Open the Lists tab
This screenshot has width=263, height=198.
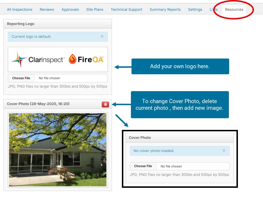click(213, 10)
